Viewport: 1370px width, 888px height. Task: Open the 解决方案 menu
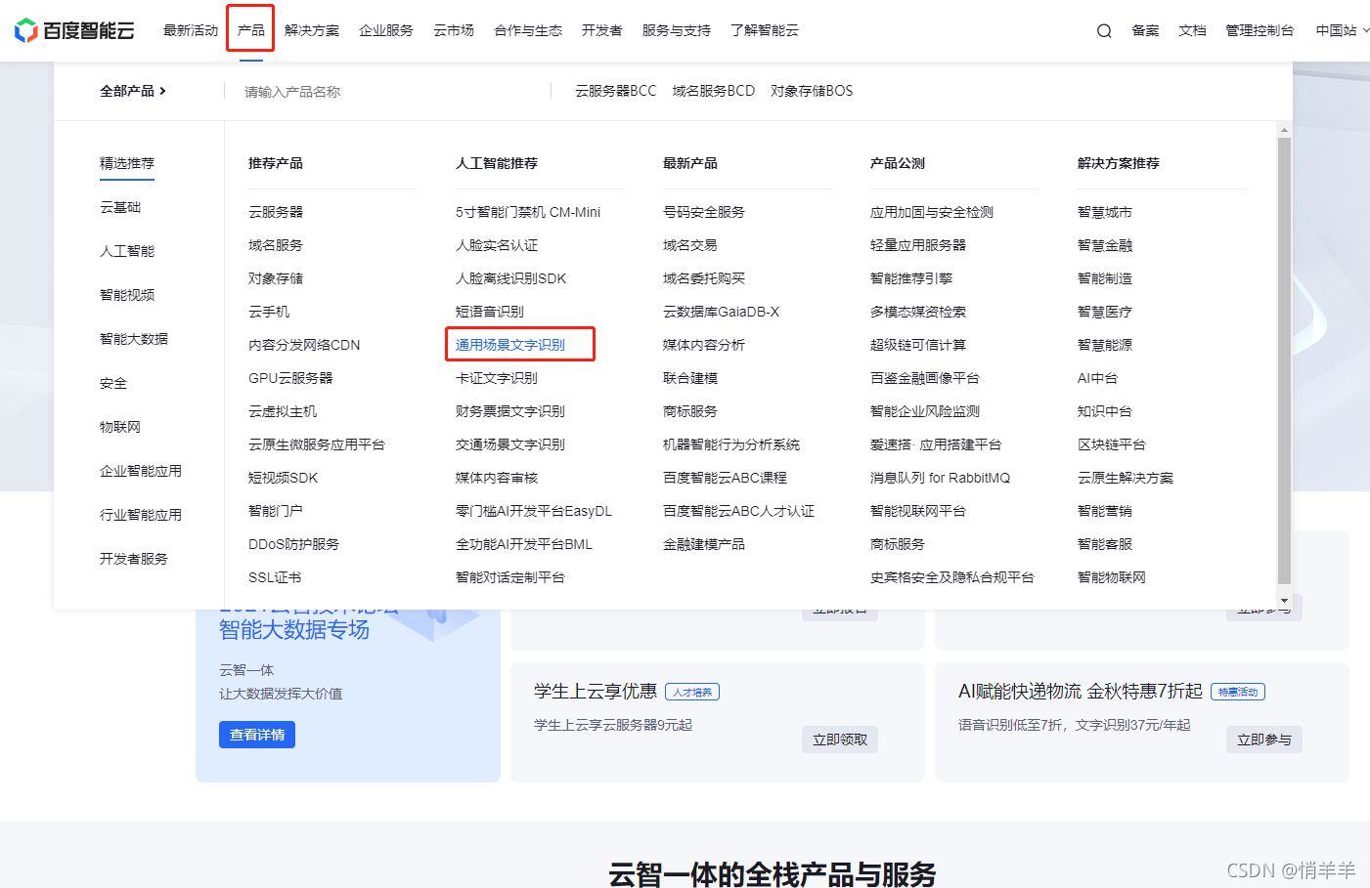(x=312, y=31)
